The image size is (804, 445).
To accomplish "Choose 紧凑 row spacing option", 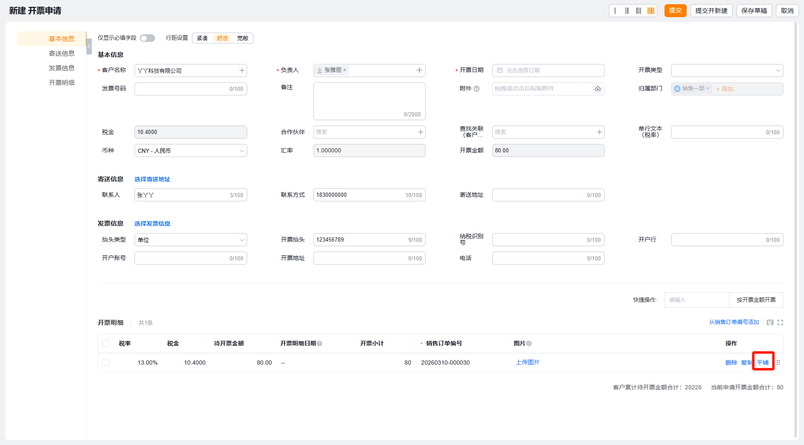I will [x=202, y=38].
